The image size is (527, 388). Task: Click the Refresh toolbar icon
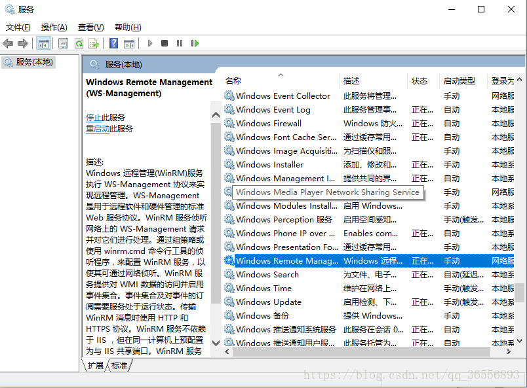pos(79,43)
